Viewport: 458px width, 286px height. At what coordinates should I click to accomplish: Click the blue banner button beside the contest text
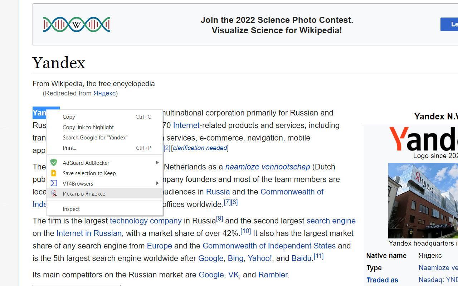coord(449,24)
